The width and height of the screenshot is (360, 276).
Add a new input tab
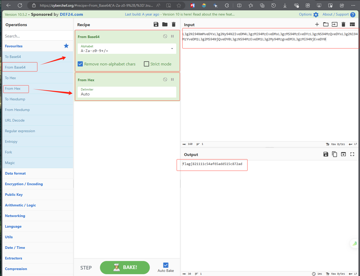tap(317, 24)
